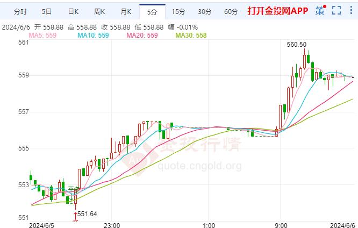Click the 策 strategy icon with red dot
This screenshot has width=358, height=228.
(x=320, y=10)
